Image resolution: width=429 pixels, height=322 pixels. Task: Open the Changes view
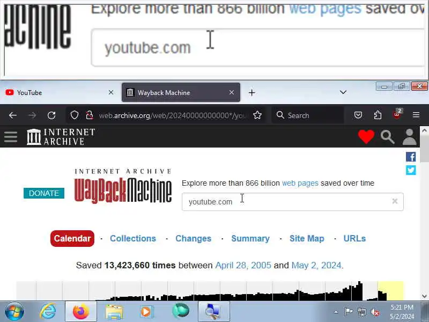click(194, 238)
